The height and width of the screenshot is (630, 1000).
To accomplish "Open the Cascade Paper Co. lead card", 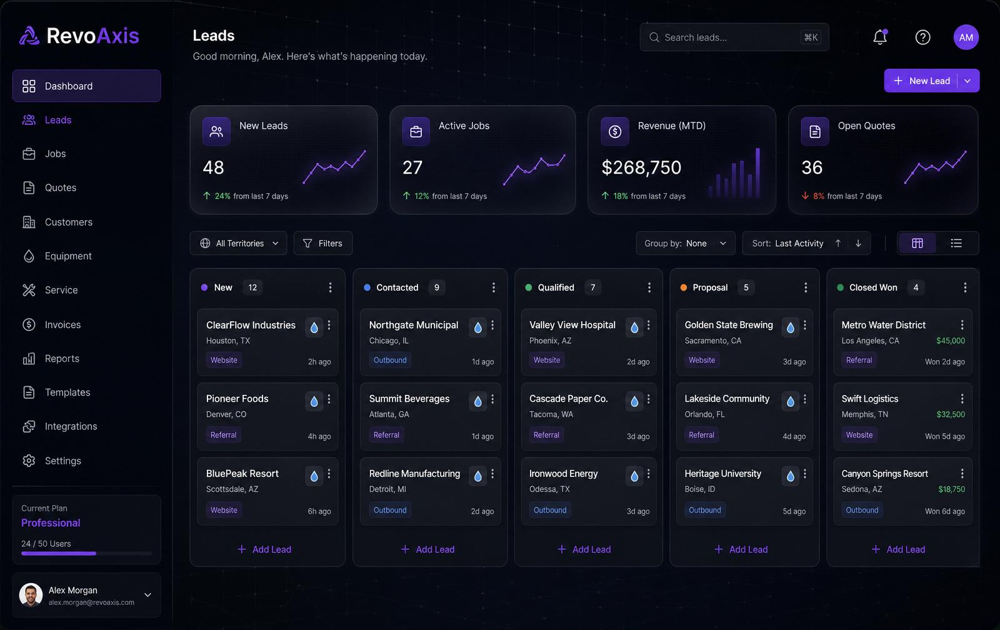I will point(589,416).
